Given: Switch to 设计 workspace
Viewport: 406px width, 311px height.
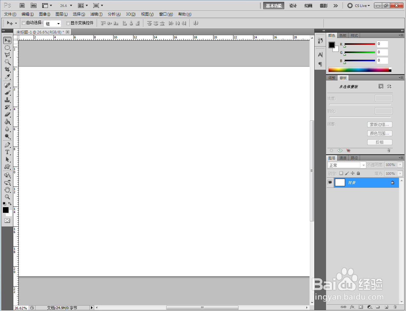Looking at the screenshot, I should [x=293, y=6].
